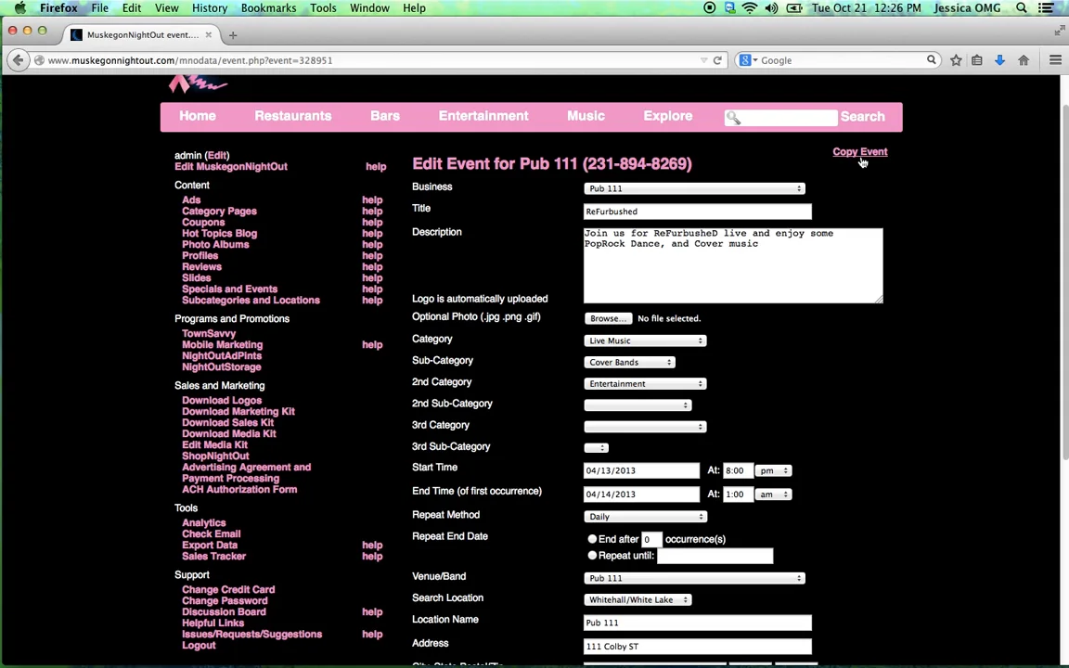Open the Specials and Events link
The height and width of the screenshot is (668, 1069).
tap(230, 289)
